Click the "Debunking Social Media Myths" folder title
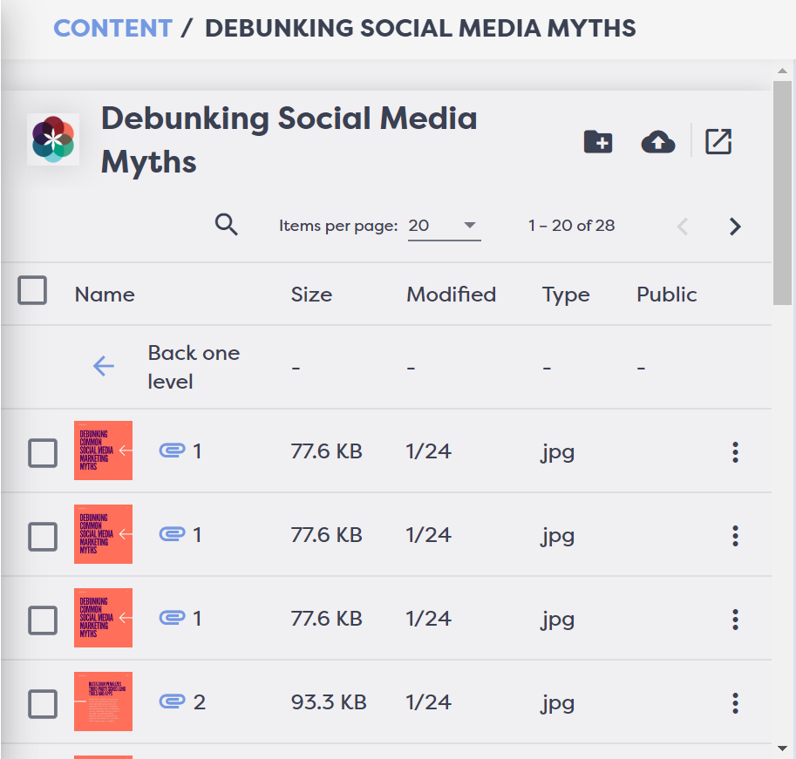796x759 pixels. tap(289, 140)
